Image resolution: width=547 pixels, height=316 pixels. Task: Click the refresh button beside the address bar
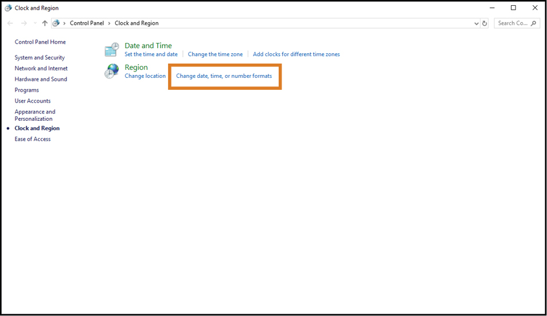click(485, 23)
